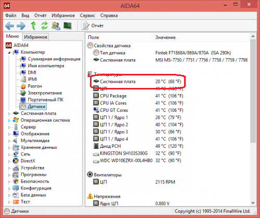Open the Справка menu
This screenshot has height=218, width=260.
[109, 16]
